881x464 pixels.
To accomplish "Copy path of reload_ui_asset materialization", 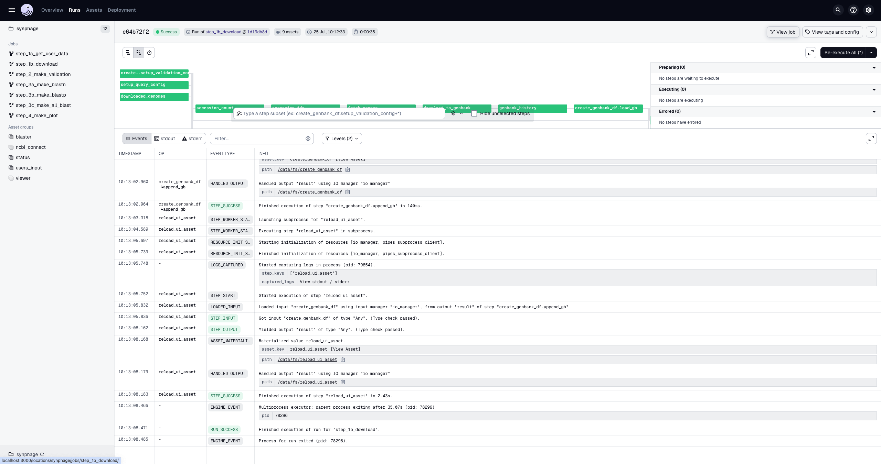I will (343, 360).
